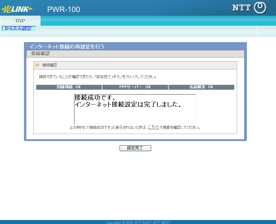Click the Copyright NTT EAST・NTT WEST footer
Viewport: 276px width, 224px height.
point(138,222)
